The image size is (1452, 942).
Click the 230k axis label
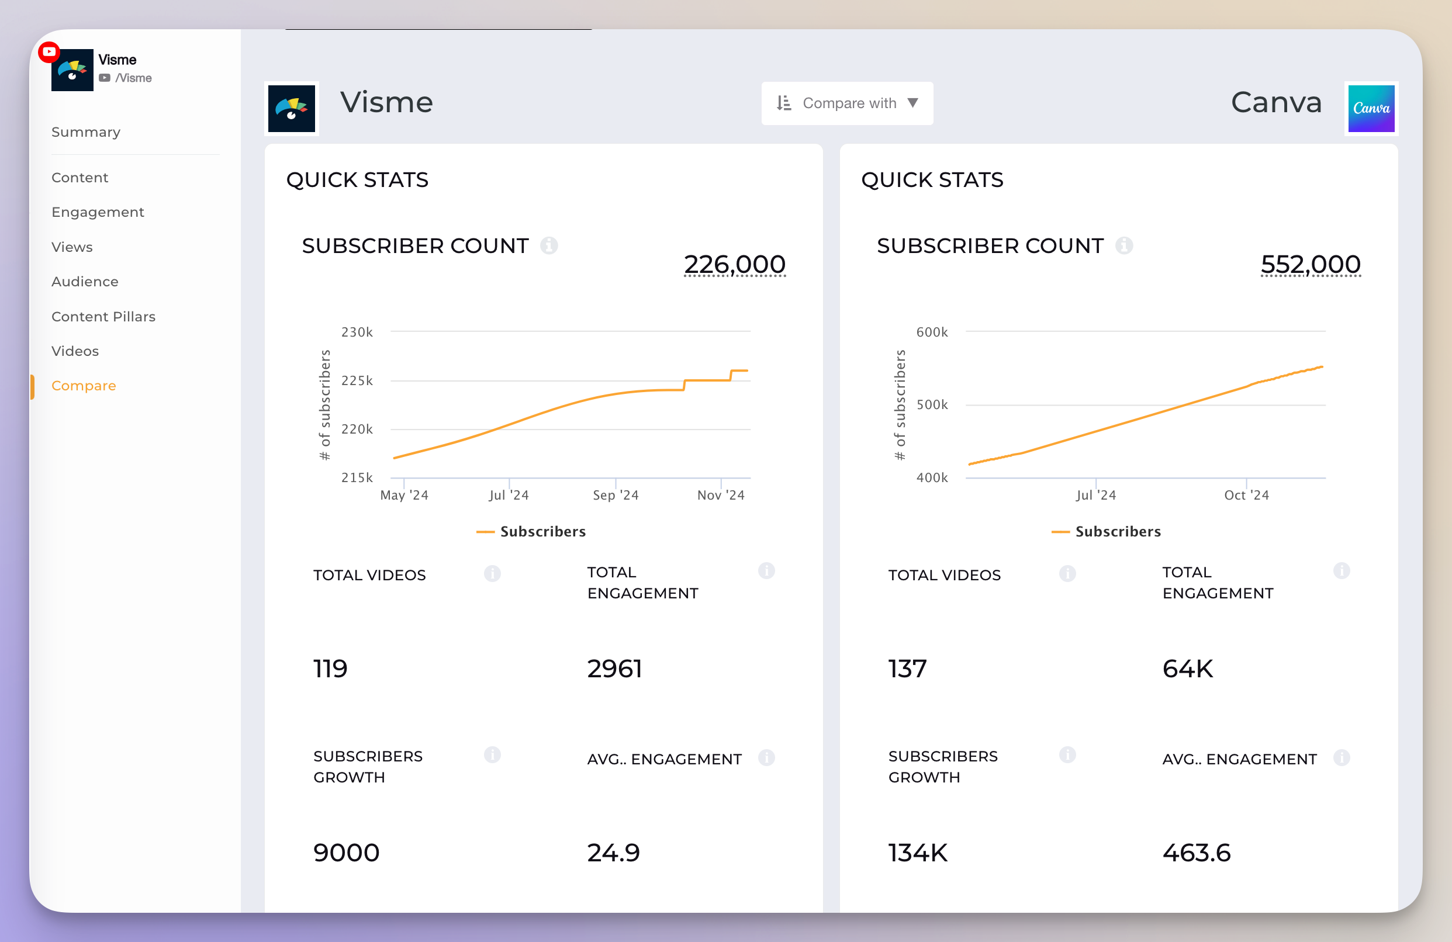357,333
